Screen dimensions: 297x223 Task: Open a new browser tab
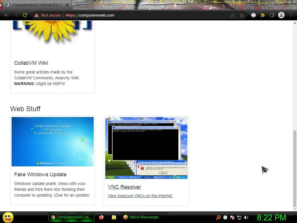[78, 5]
